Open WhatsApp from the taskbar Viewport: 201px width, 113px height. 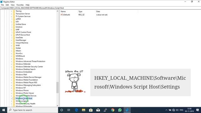click(120, 110)
